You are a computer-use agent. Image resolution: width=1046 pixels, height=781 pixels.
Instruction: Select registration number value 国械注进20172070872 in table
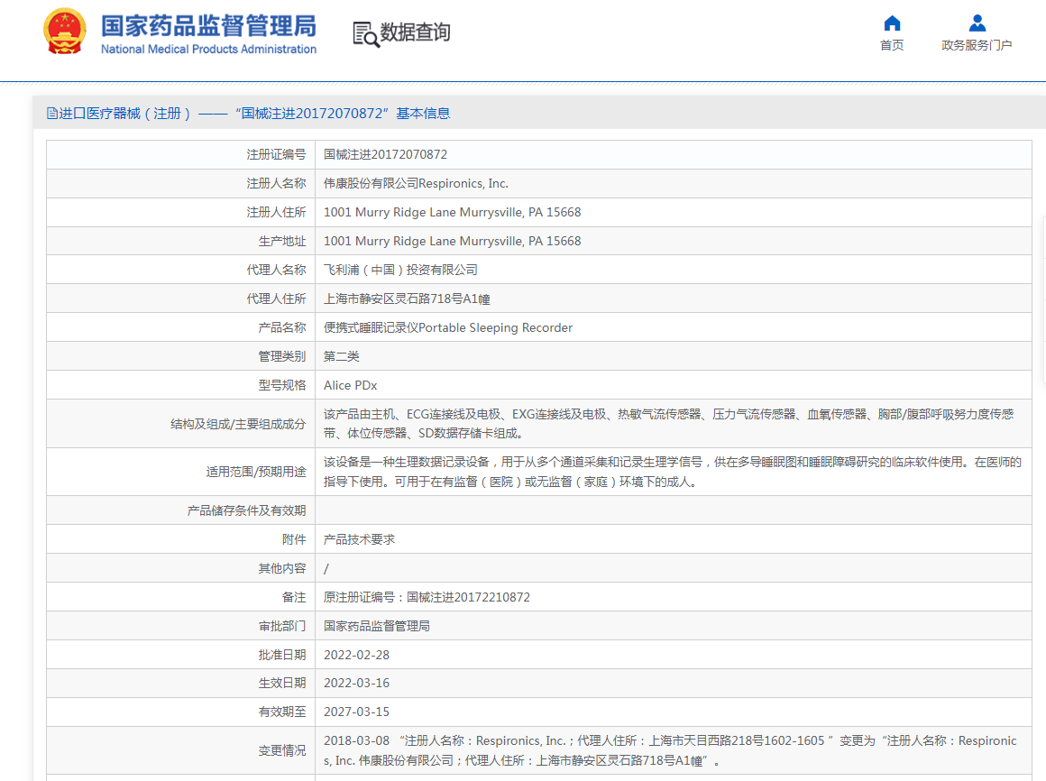click(386, 154)
